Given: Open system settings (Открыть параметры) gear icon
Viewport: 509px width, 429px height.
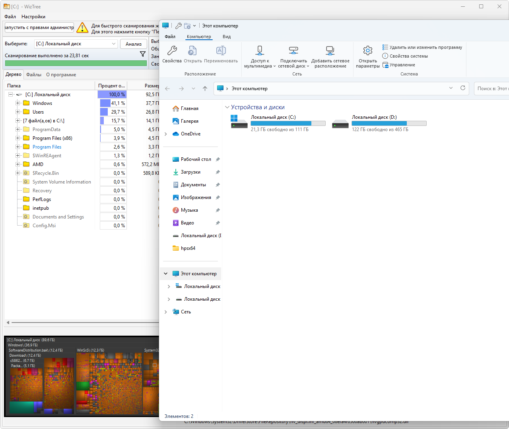Looking at the screenshot, I should point(368,51).
